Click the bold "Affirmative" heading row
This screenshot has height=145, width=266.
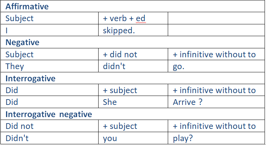(27, 6)
